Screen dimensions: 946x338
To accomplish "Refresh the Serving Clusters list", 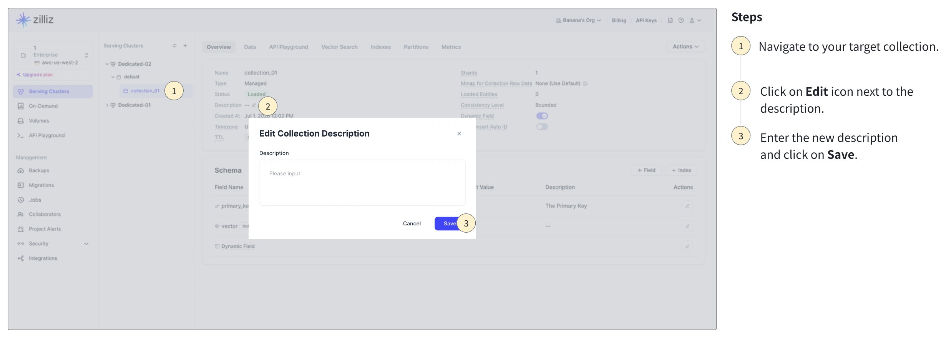I will (174, 46).
